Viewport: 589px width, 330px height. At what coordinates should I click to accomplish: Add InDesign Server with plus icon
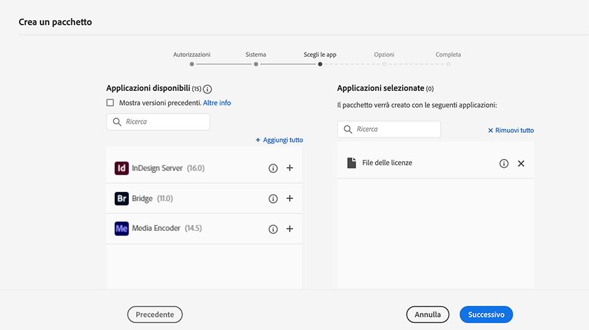click(290, 168)
